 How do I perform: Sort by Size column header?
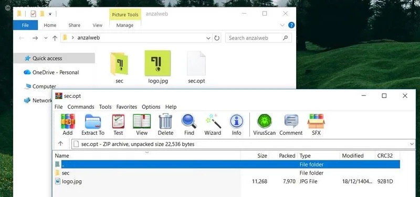[255, 156]
